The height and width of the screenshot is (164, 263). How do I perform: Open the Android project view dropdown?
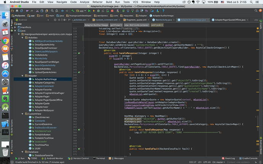pyautogui.click(x=32, y=20)
